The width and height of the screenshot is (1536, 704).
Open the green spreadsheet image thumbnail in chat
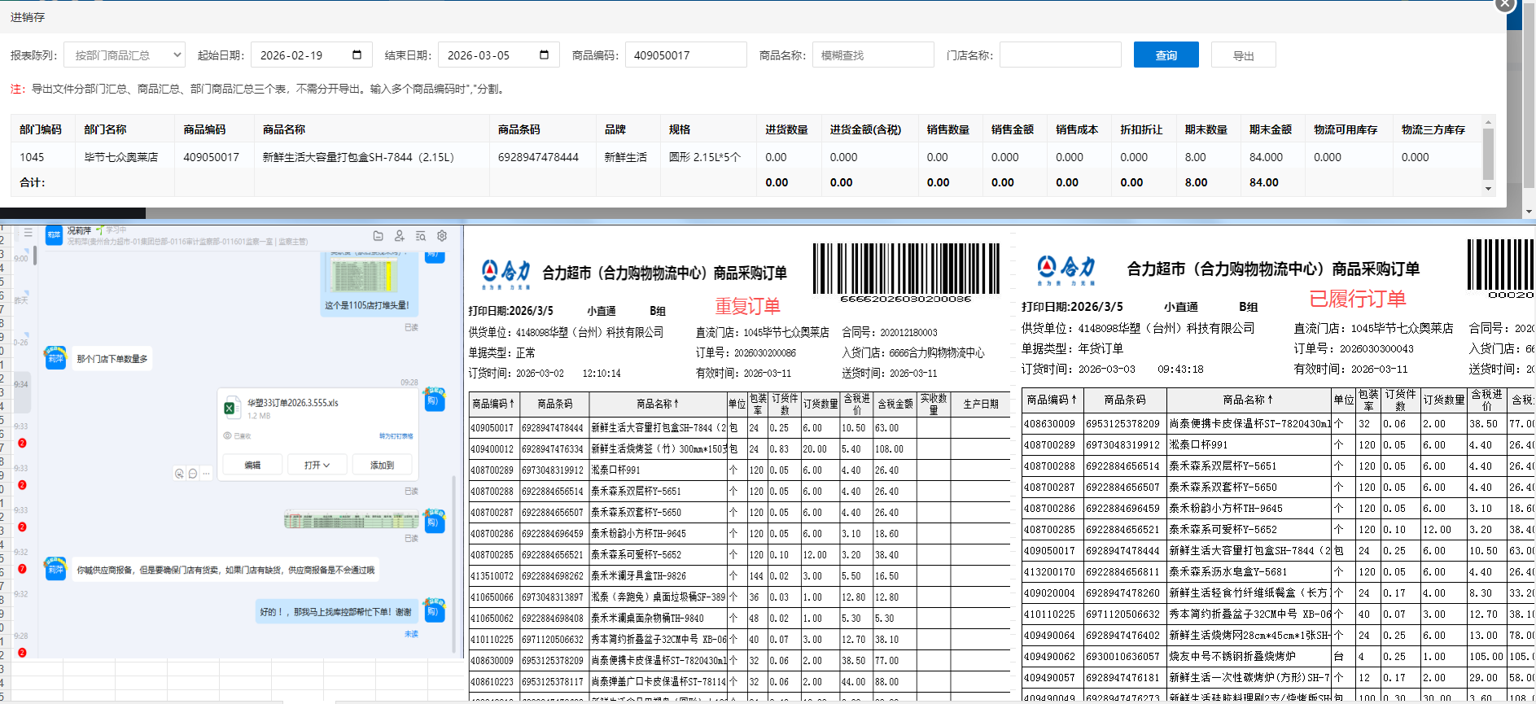point(351,520)
